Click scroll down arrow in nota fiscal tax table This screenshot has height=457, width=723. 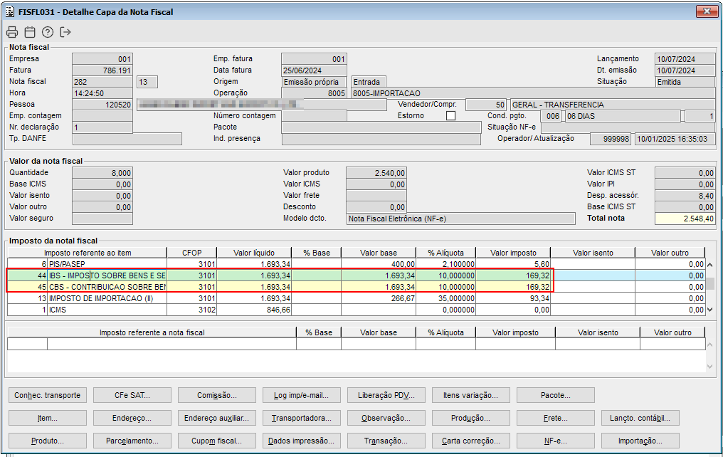[x=709, y=367]
